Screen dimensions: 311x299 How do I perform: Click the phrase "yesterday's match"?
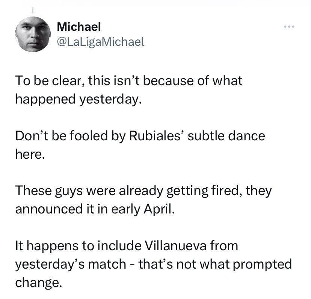tap(71, 264)
